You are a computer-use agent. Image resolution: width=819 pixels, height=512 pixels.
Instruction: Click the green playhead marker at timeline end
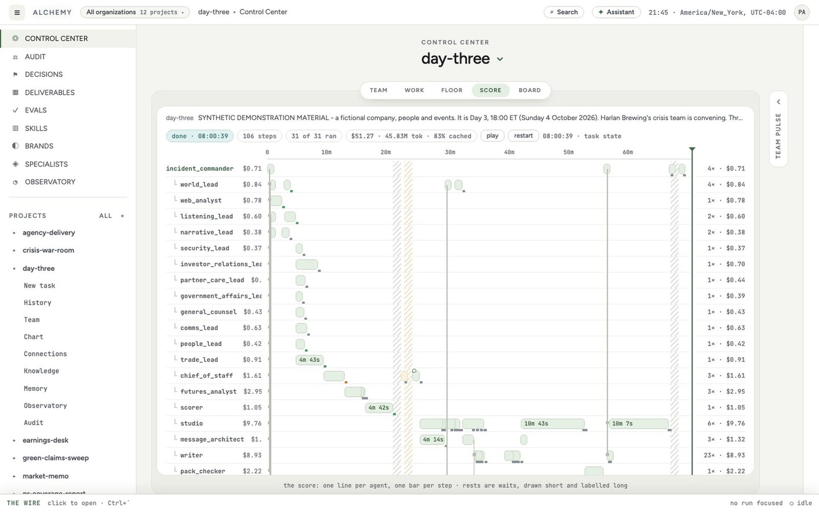[692, 150]
